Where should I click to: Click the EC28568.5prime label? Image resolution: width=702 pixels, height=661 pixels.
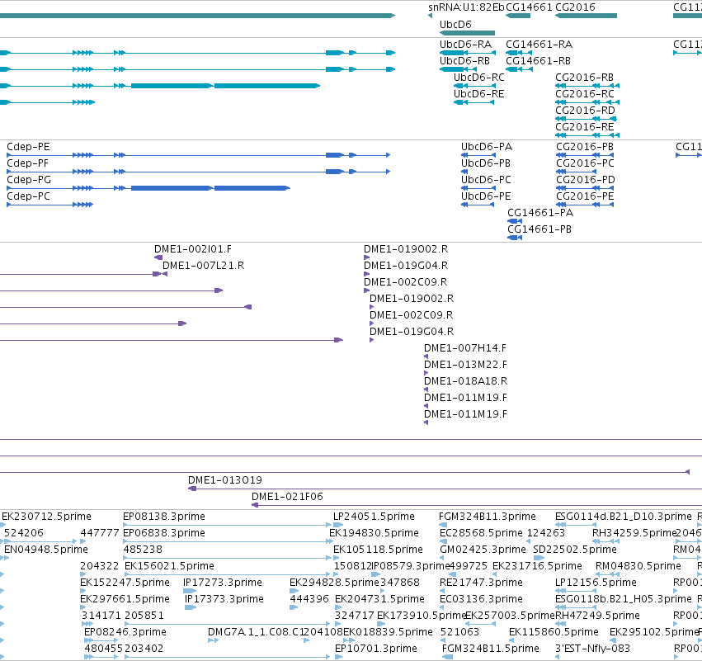[481, 533]
